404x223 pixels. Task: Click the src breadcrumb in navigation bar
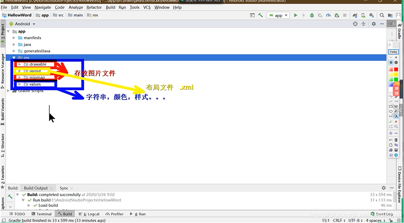pyautogui.click(x=58, y=15)
